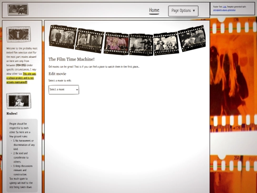The image size is (257, 193).
Task: Click the second filmstrip frame with blonde woman
Action: point(89,41)
